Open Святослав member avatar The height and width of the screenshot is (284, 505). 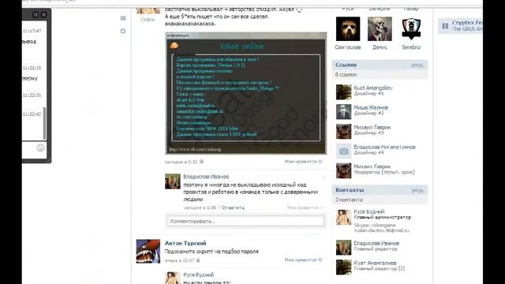(x=348, y=29)
